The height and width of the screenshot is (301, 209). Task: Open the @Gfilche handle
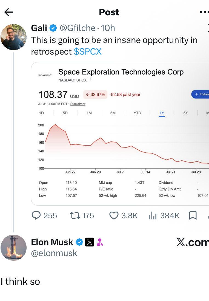(78, 28)
